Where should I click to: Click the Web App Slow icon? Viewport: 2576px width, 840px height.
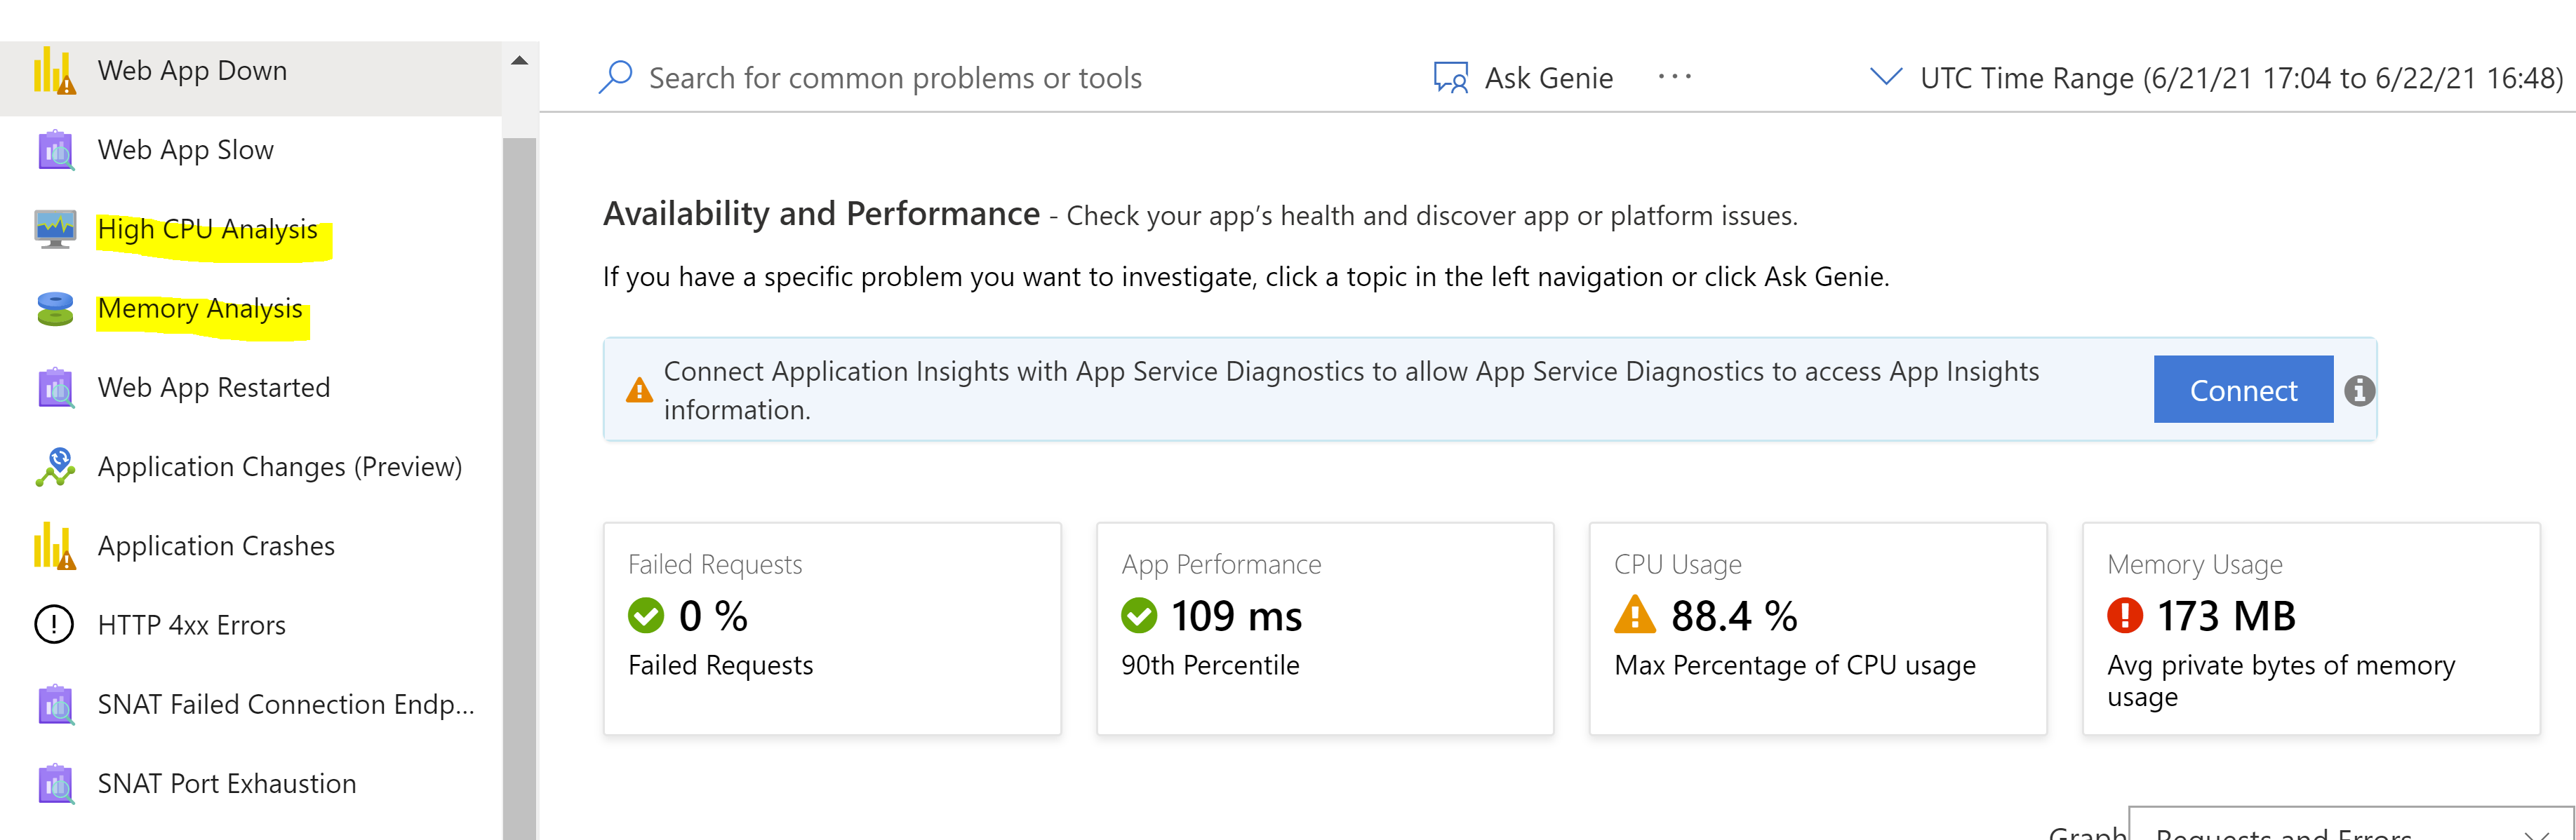[55, 150]
